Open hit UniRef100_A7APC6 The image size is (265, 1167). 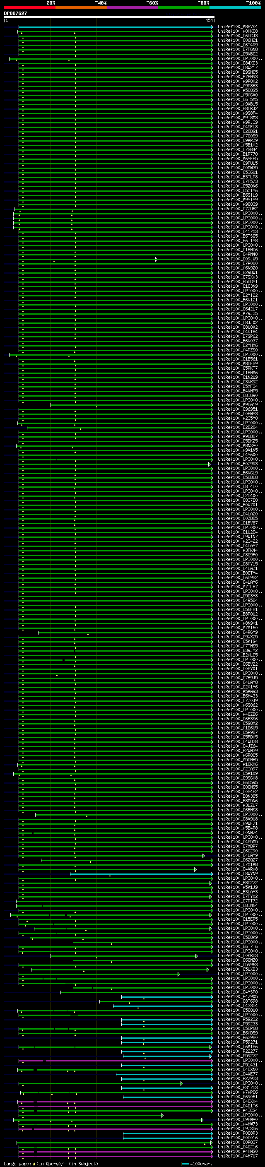pyautogui.click(x=237, y=1092)
